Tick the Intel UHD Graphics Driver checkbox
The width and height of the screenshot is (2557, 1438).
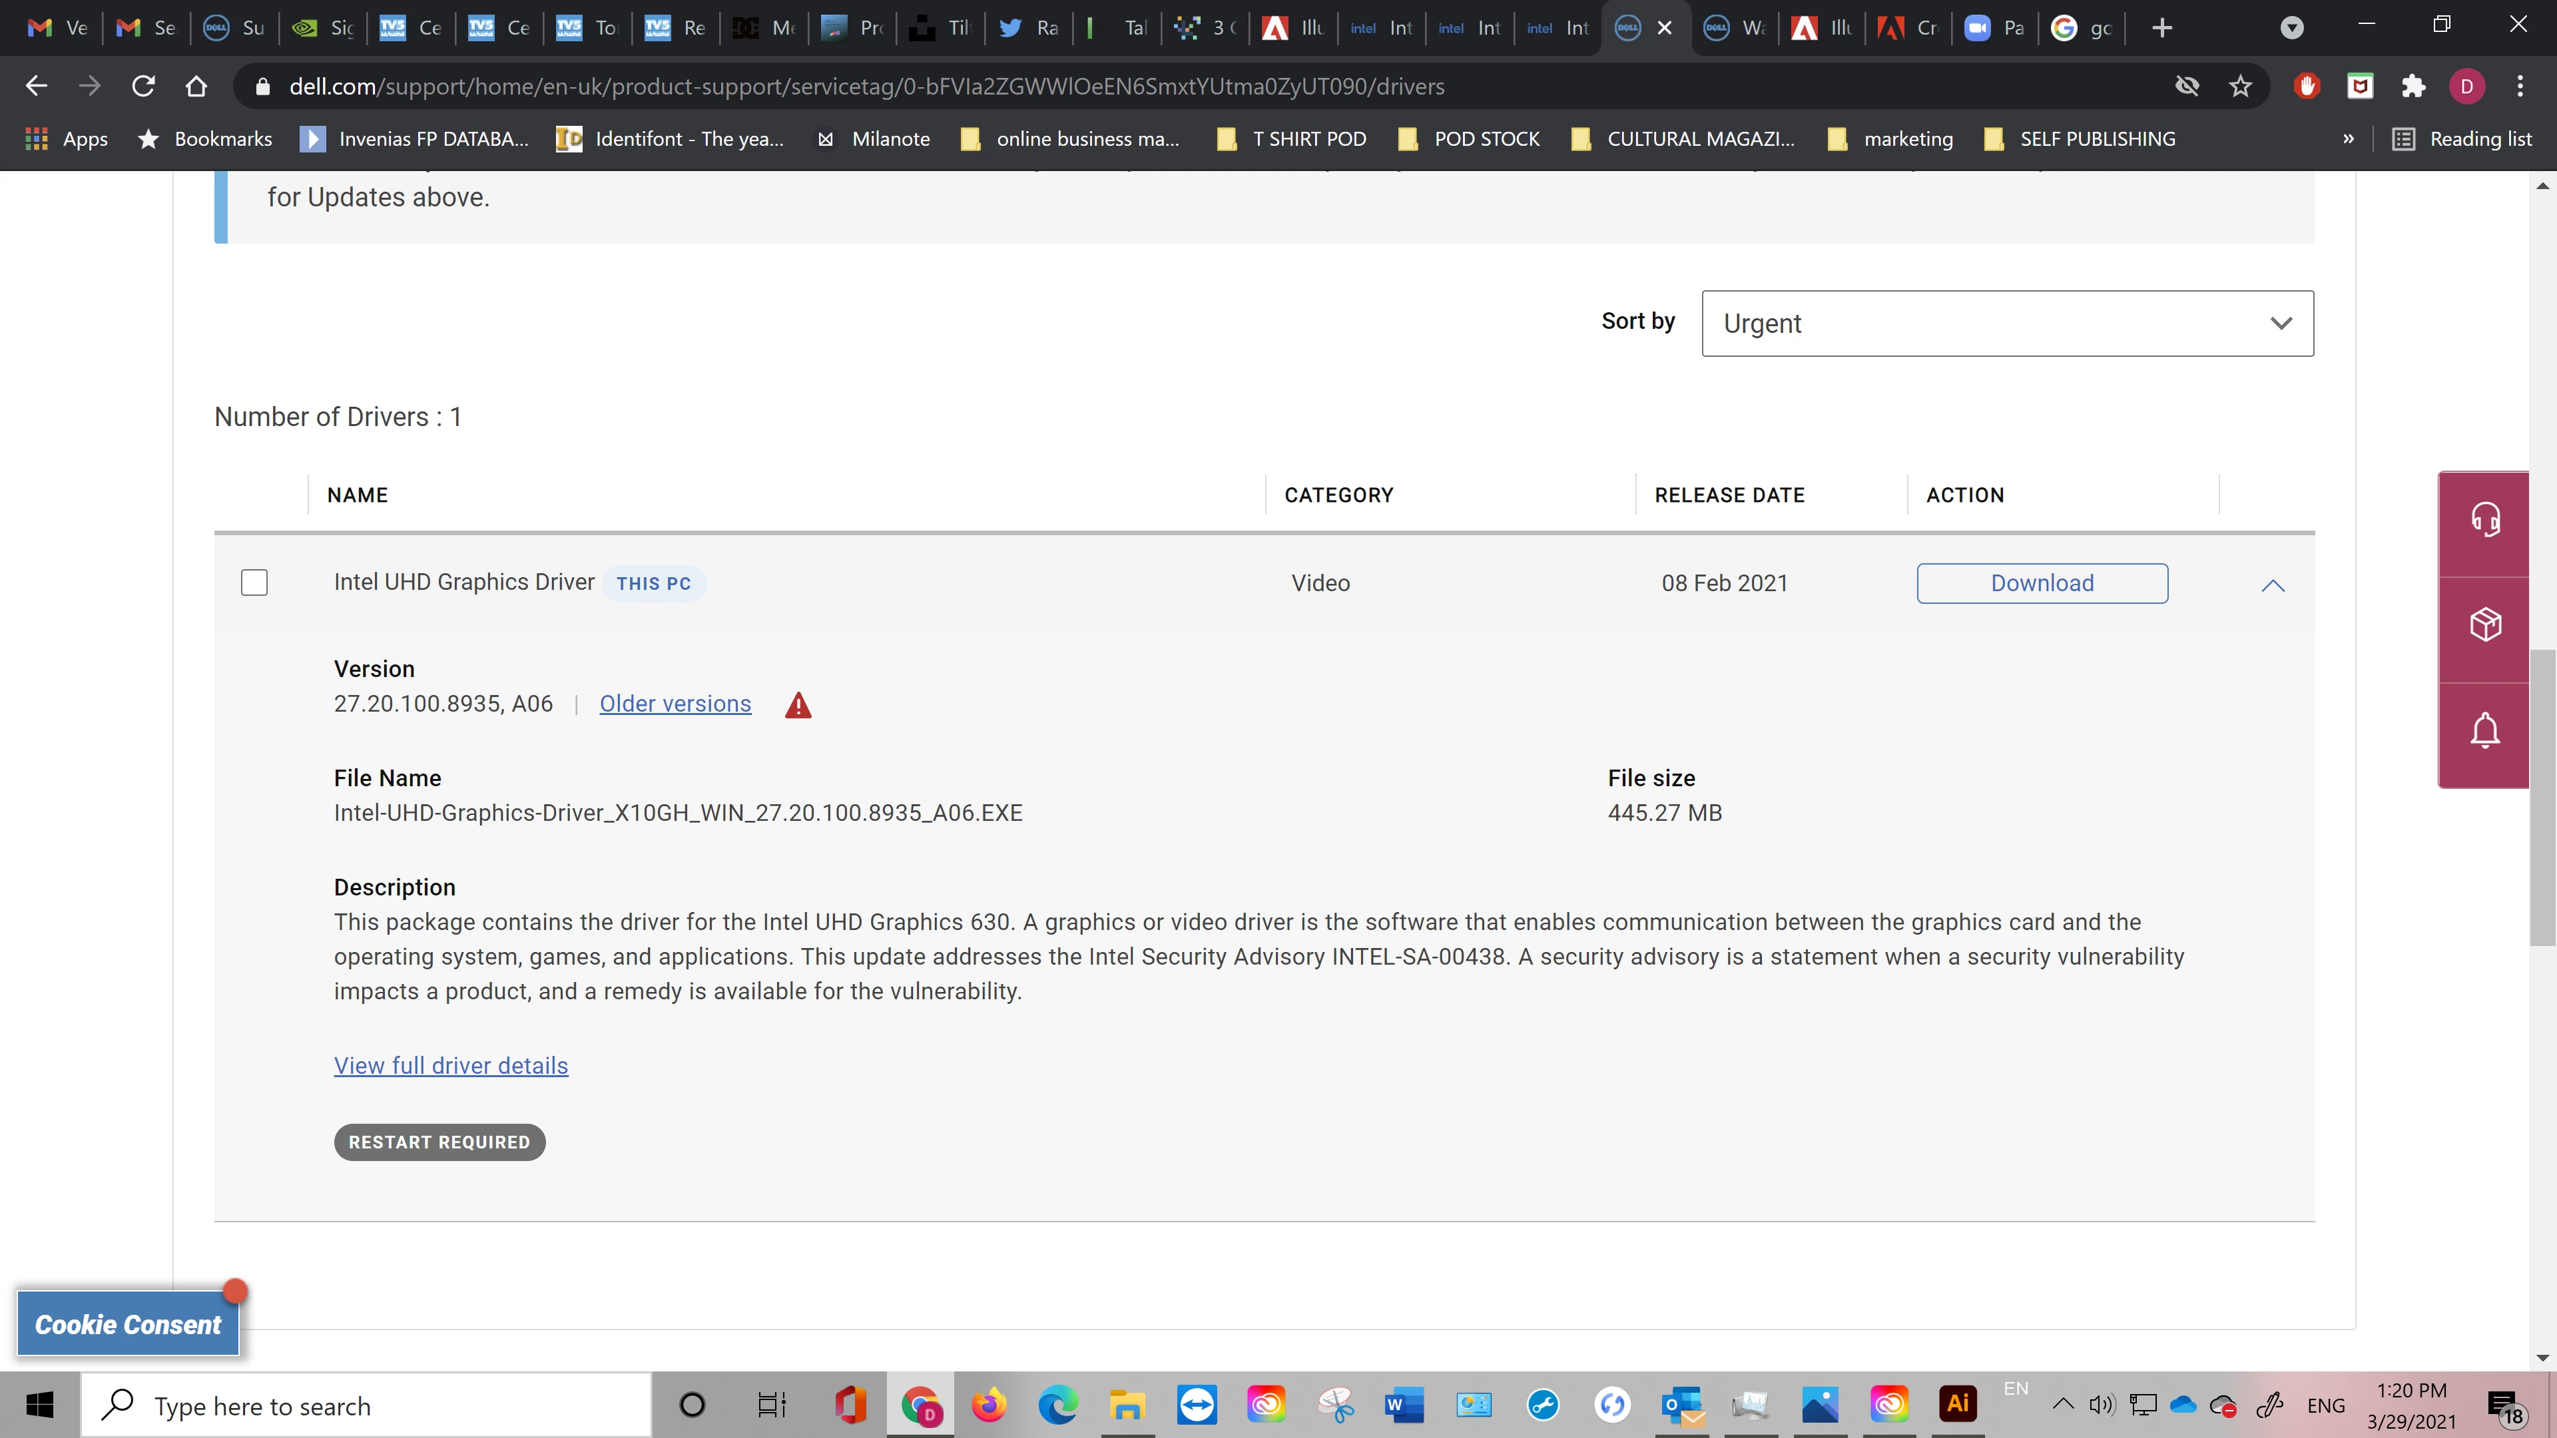tap(254, 583)
